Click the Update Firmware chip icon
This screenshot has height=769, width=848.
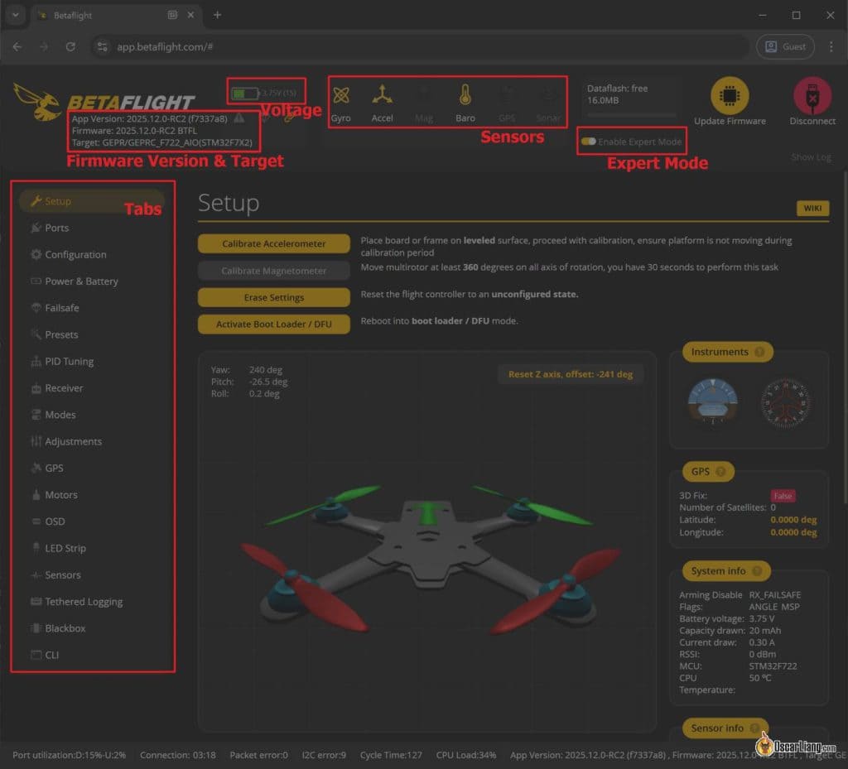tap(730, 96)
